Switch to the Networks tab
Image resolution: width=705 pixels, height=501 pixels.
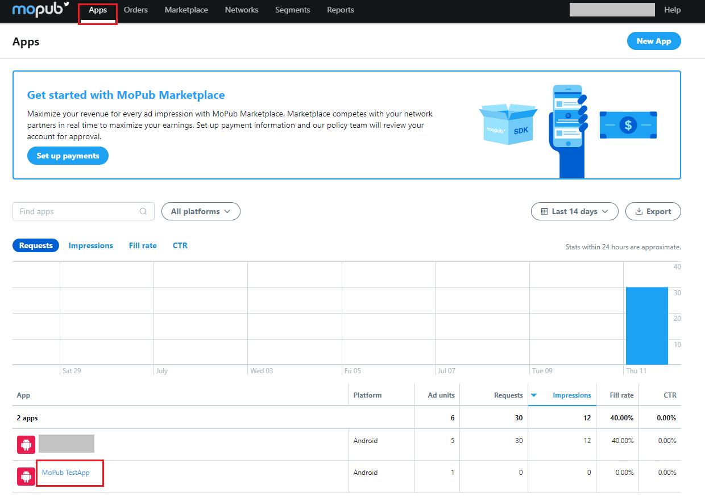242,10
